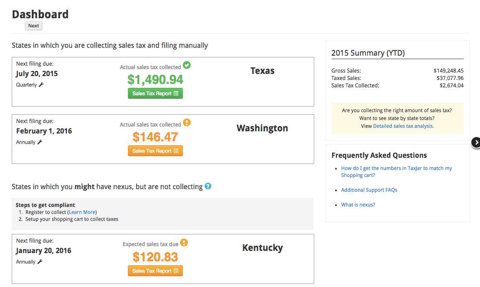The width and height of the screenshot is (480, 287).
Task: Click the wrench icon next to Quarterly
Action: point(41,85)
